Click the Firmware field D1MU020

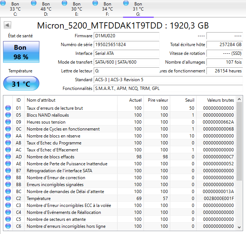click(126, 36)
